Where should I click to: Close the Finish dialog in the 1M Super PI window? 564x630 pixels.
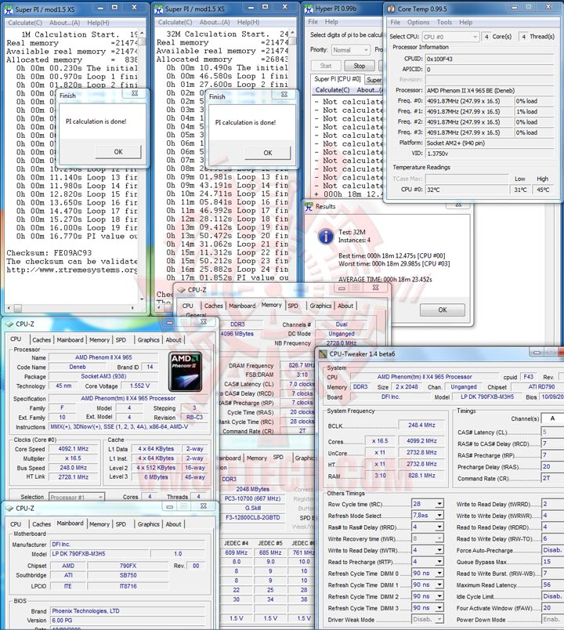click(x=135, y=93)
